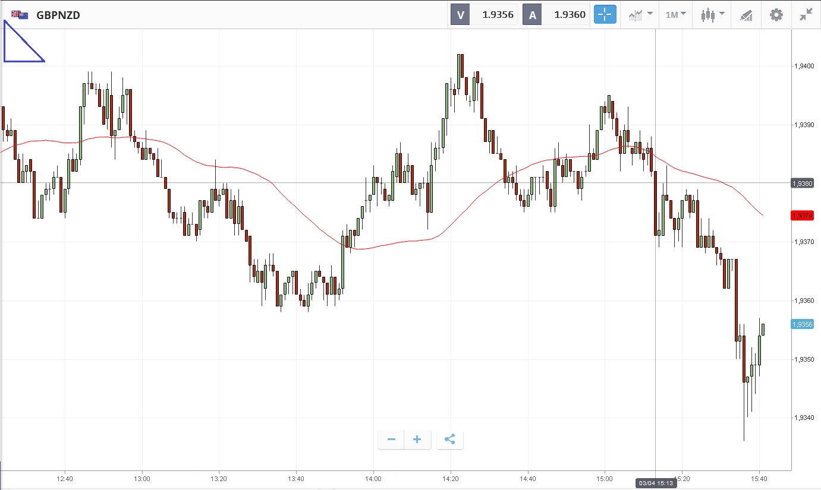Click the 1,9340 price axis label
The height and width of the screenshot is (490, 821).
803,418
